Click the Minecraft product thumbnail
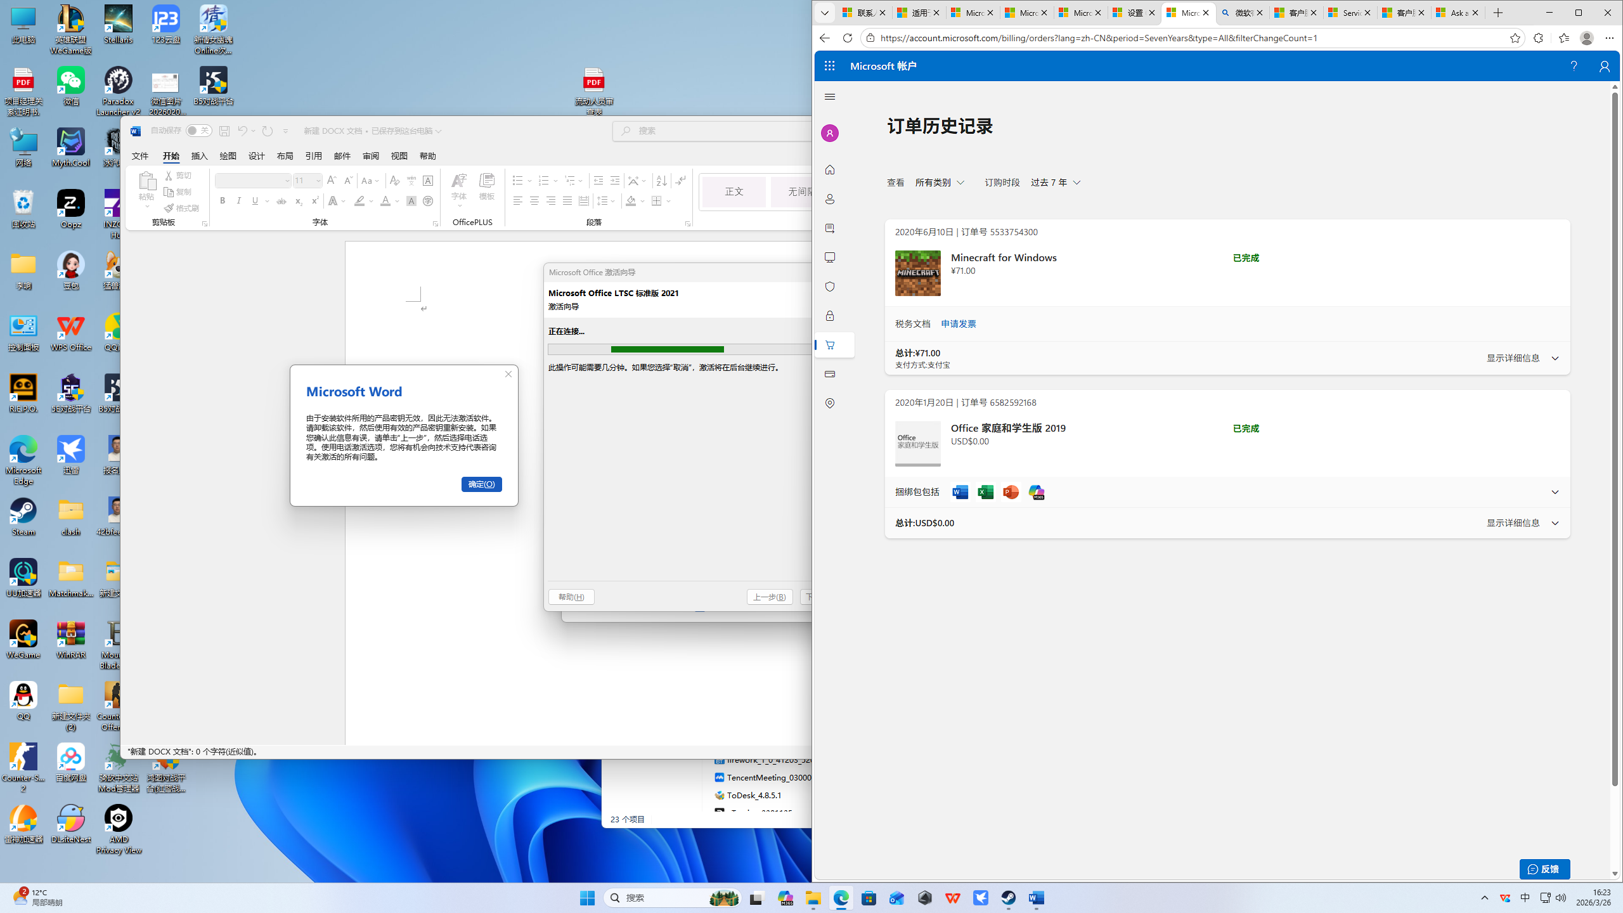The height and width of the screenshot is (913, 1623). tap(918, 273)
